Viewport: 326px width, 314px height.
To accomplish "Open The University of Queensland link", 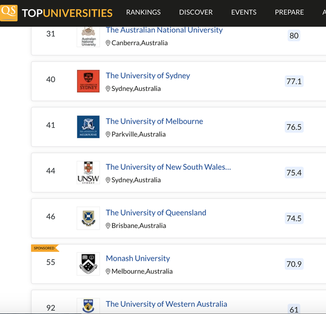I will [156, 213].
